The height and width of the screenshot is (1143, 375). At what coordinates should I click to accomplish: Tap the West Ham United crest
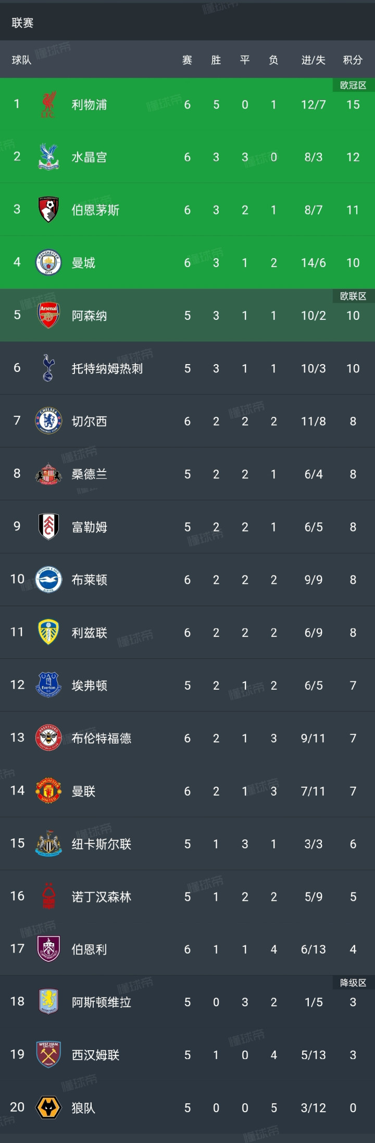[48, 1054]
